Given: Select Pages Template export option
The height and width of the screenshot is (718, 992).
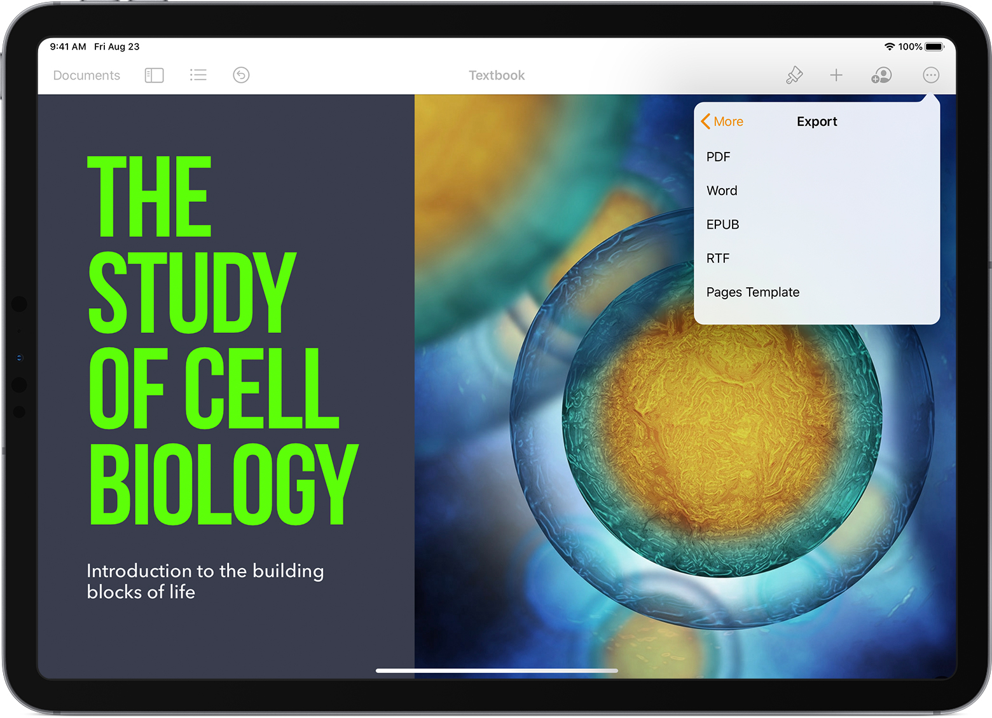Looking at the screenshot, I should point(753,292).
